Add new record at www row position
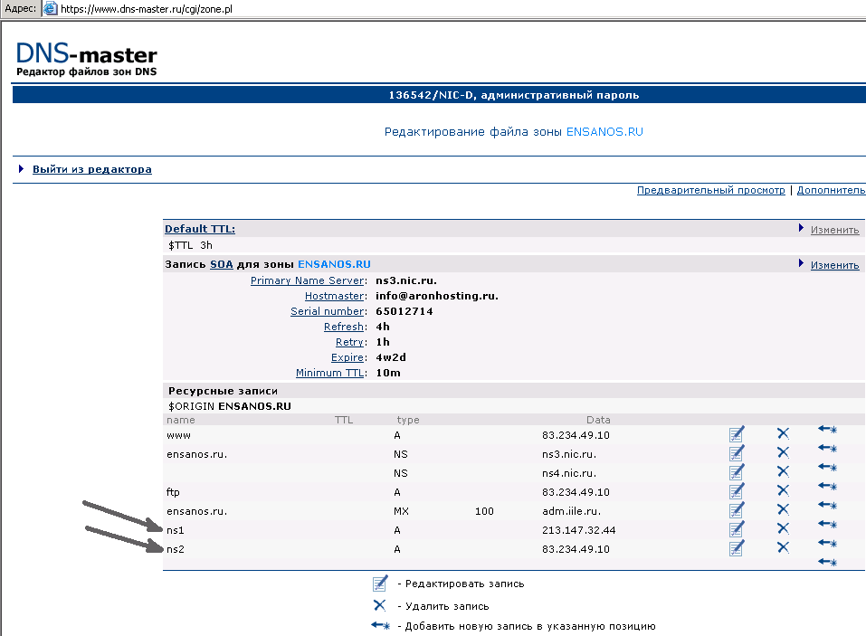The image size is (866, 636). pyautogui.click(x=827, y=429)
